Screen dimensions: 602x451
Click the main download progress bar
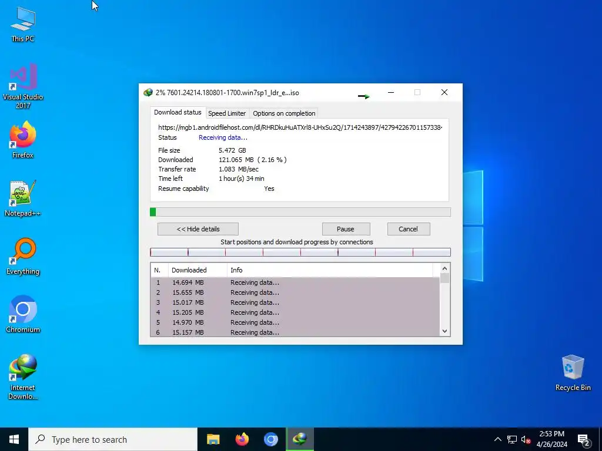pos(300,212)
